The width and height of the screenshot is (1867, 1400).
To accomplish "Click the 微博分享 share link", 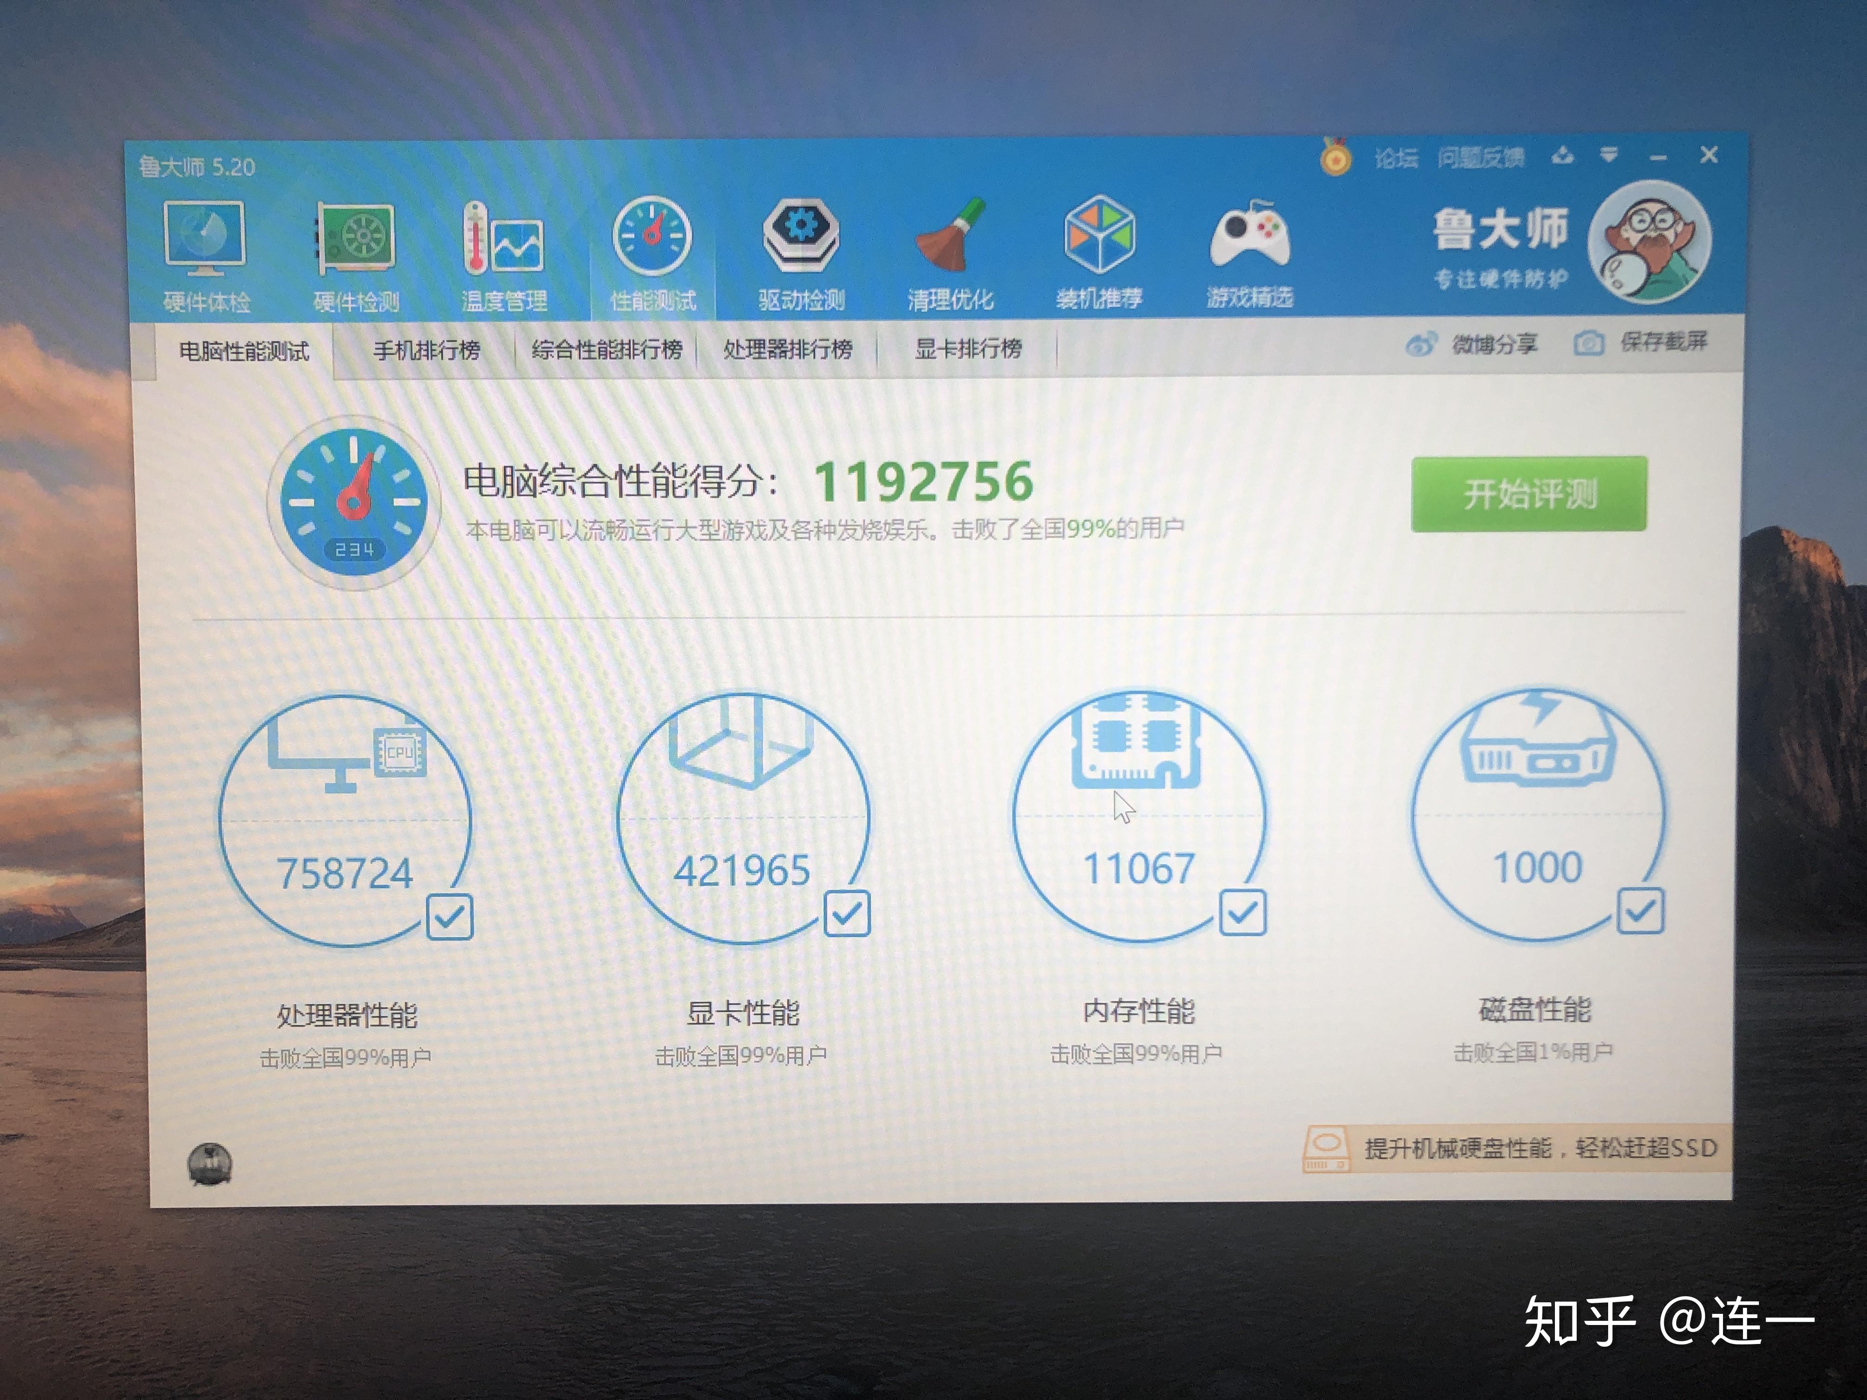I will (x=1494, y=344).
